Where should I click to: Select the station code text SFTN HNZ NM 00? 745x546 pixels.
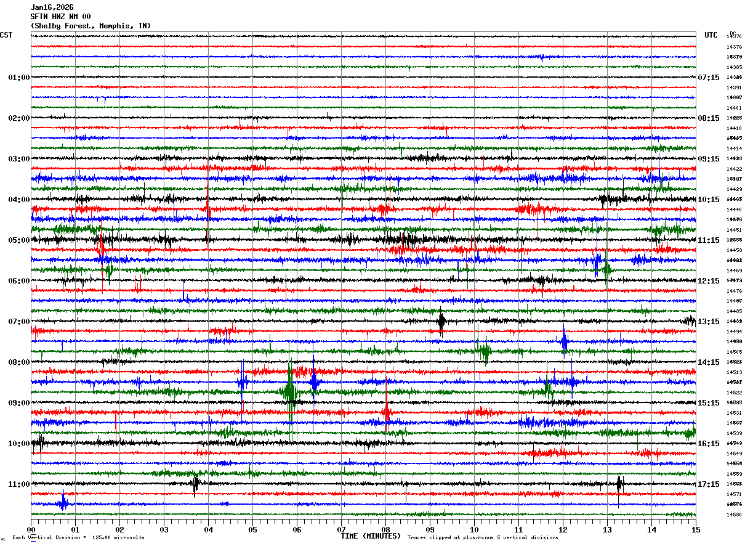pyautogui.click(x=60, y=17)
